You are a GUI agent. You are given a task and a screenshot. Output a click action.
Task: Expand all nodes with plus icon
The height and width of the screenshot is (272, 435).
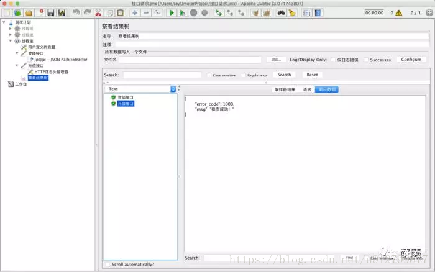click(x=135, y=13)
